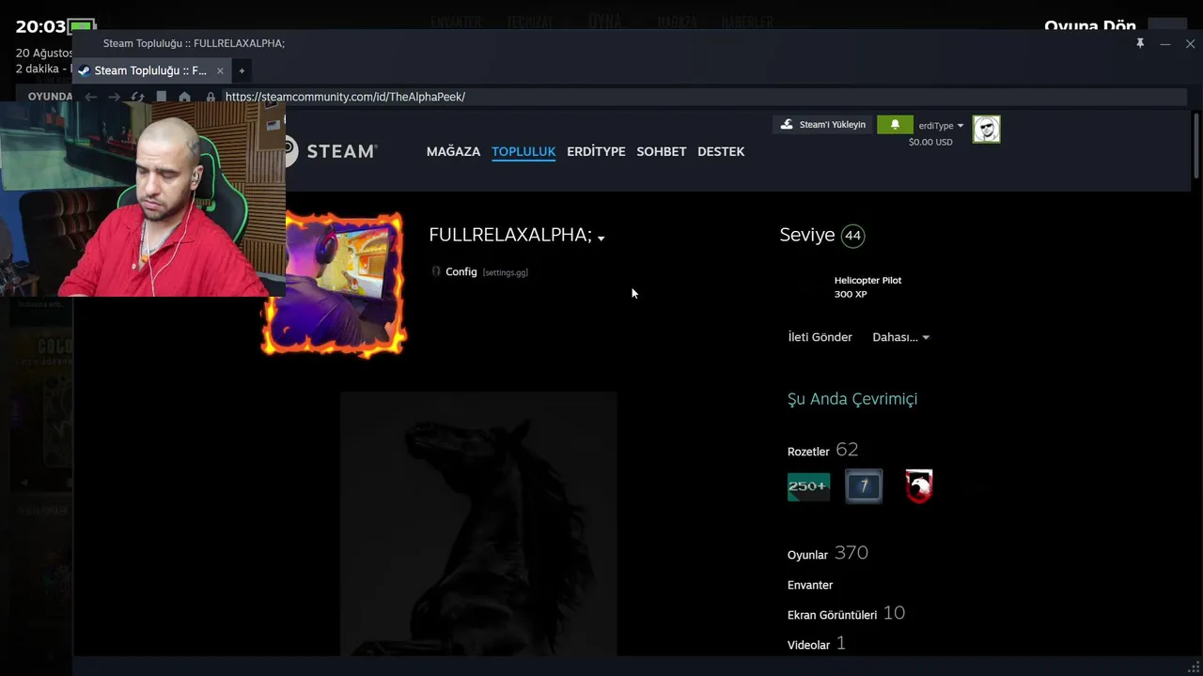This screenshot has height=676, width=1203.
Task: Open the DESTEK menu
Action: click(721, 151)
